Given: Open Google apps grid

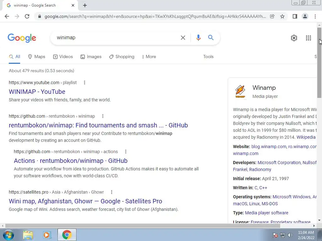Looking at the screenshot, I should pyautogui.click(x=308, y=38).
